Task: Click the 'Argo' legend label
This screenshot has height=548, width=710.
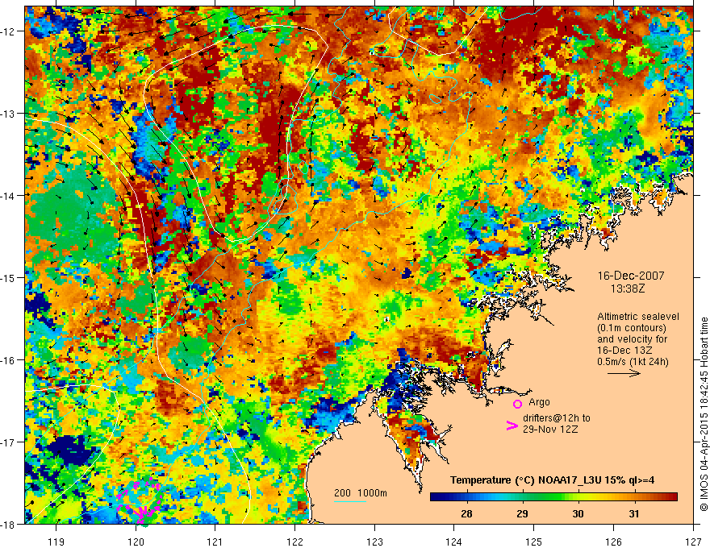Action: (539, 402)
